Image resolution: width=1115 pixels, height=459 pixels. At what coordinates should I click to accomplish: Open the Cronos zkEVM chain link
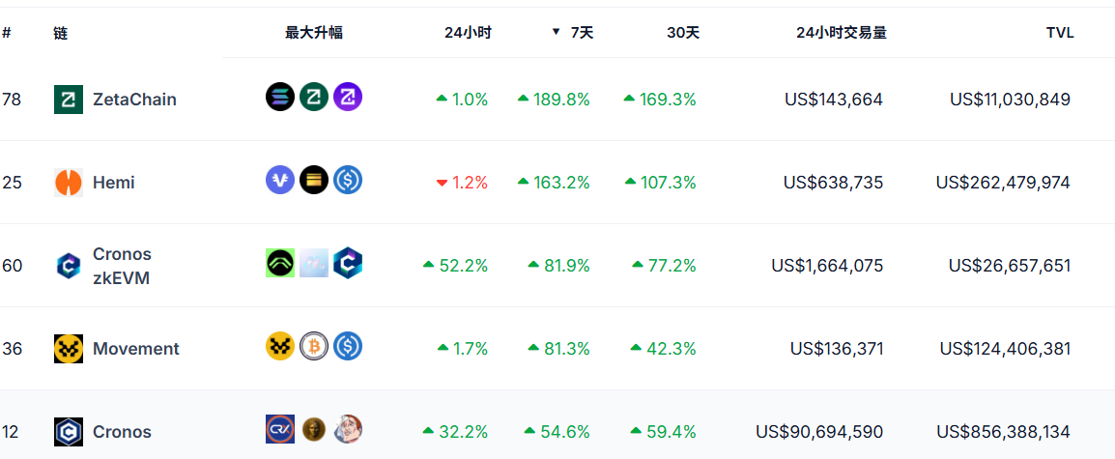[122, 266]
